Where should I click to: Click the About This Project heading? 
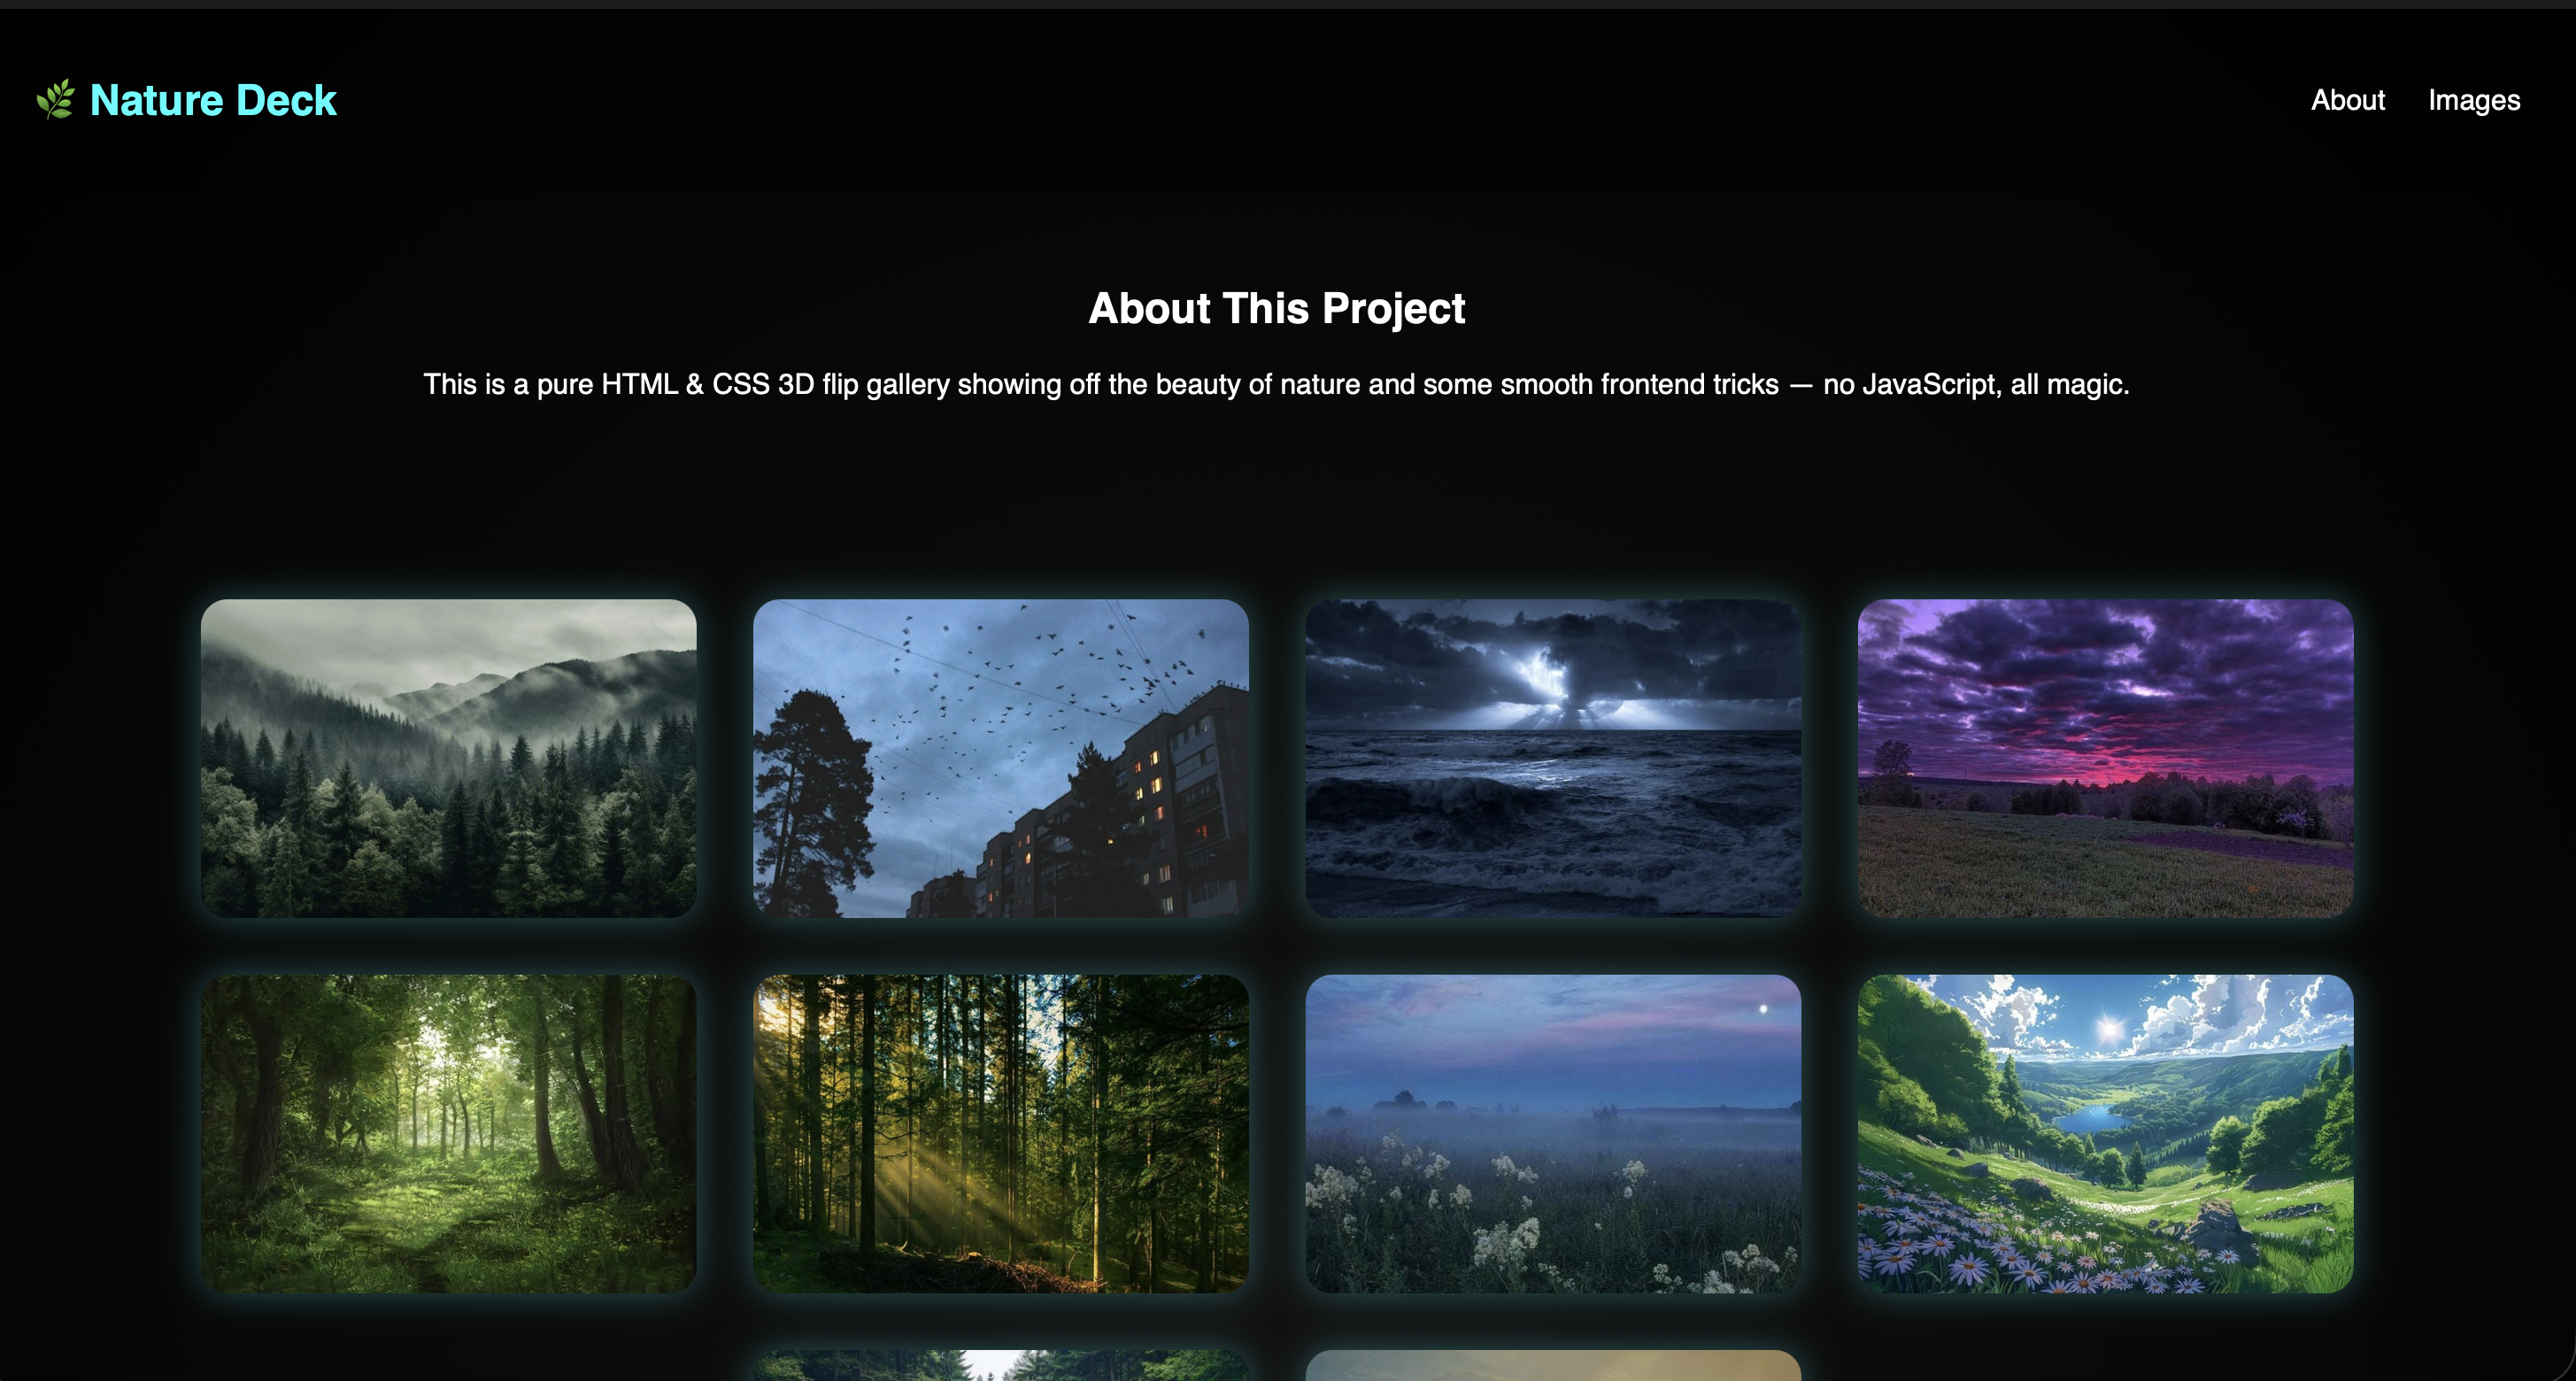pyautogui.click(x=1276, y=308)
